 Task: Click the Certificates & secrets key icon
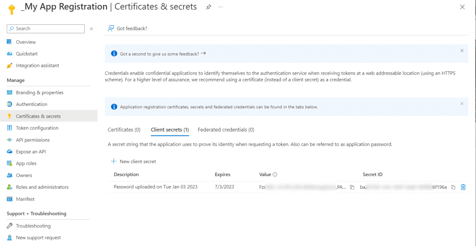(x=9, y=116)
